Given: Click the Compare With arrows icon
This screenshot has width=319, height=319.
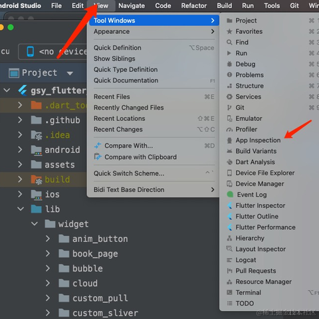Looking at the screenshot, I should (x=98, y=146).
